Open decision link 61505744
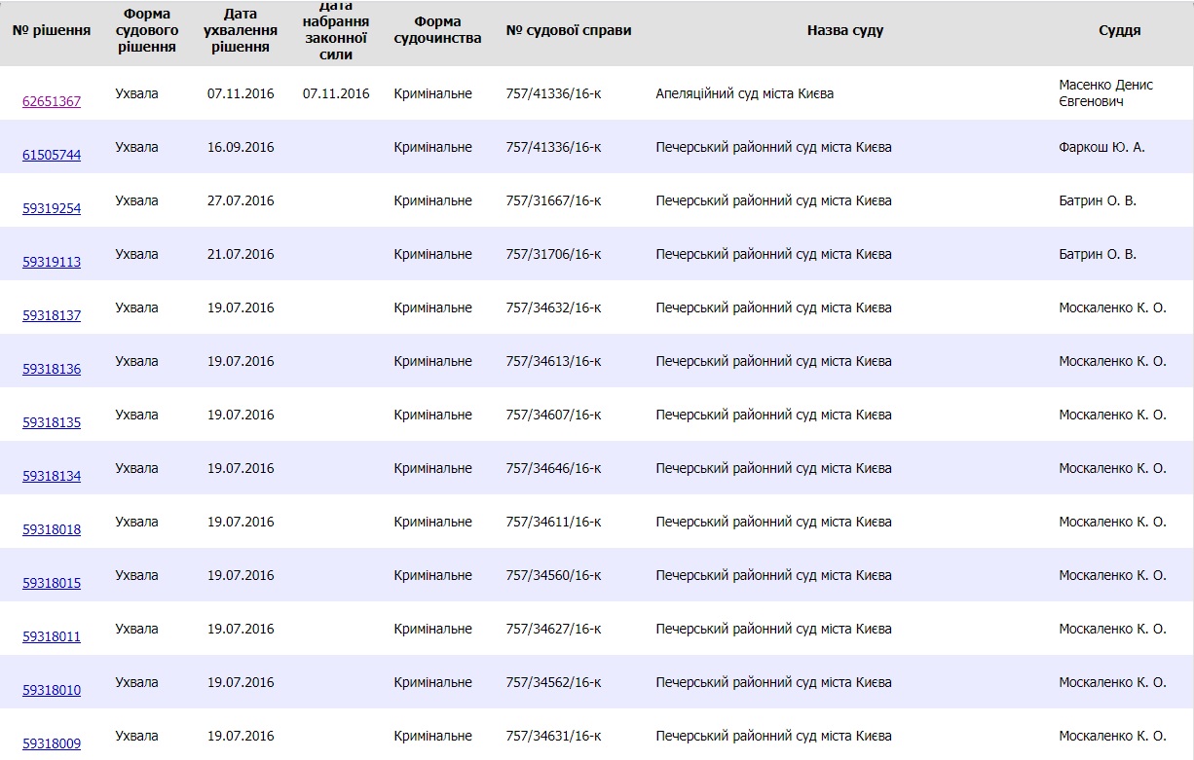This screenshot has height=760, width=1194. (52, 155)
